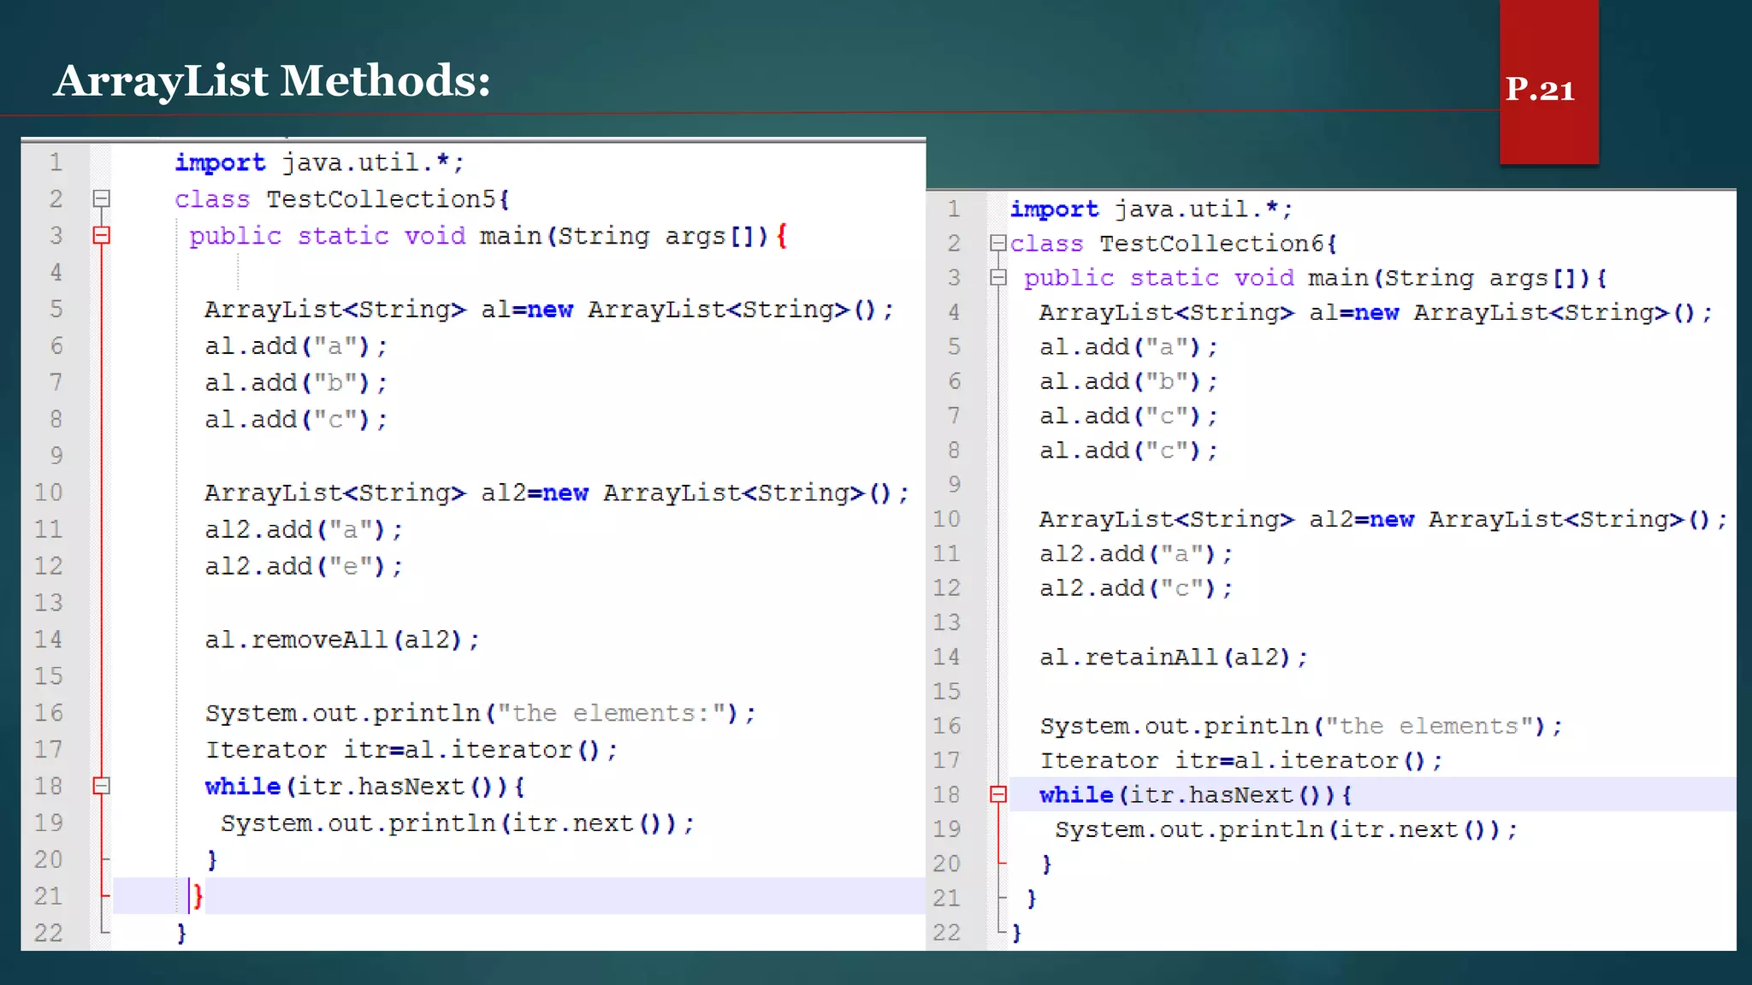Image resolution: width=1752 pixels, height=985 pixels.
Task: Click "class TestCollection6{" line
Action: [x=1174, y=244]
